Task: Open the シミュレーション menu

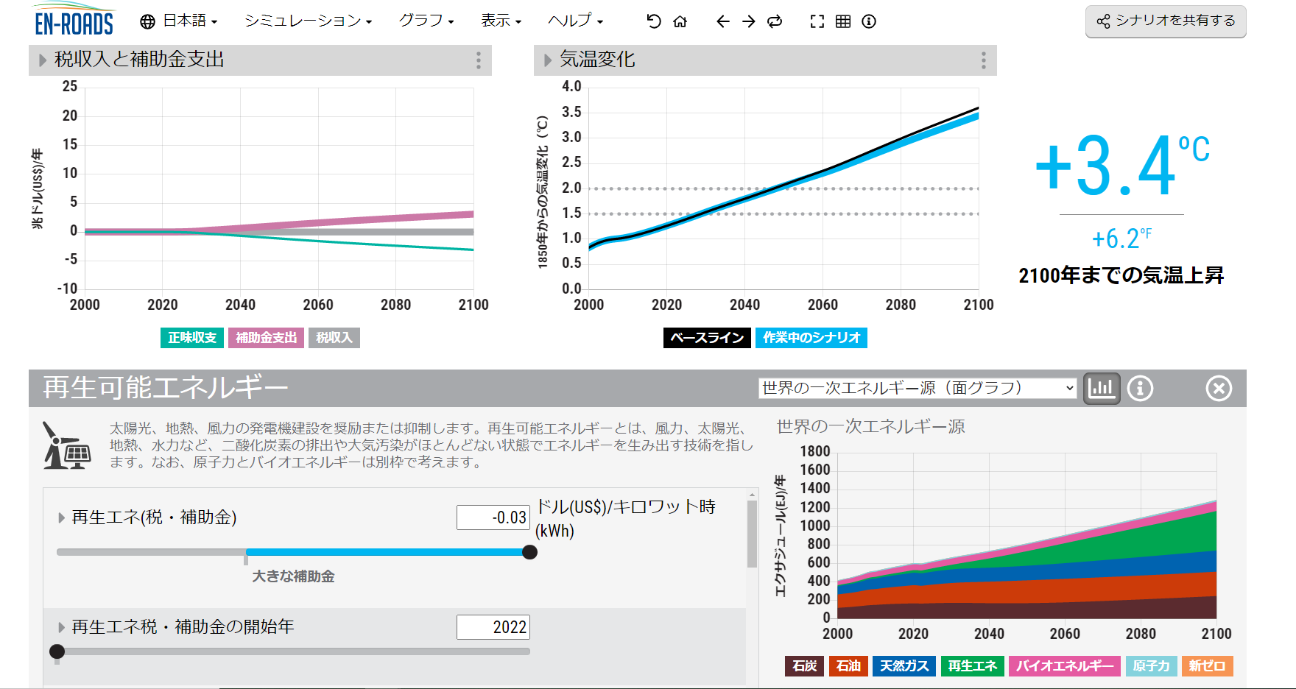Action: [x=308, y=21]
